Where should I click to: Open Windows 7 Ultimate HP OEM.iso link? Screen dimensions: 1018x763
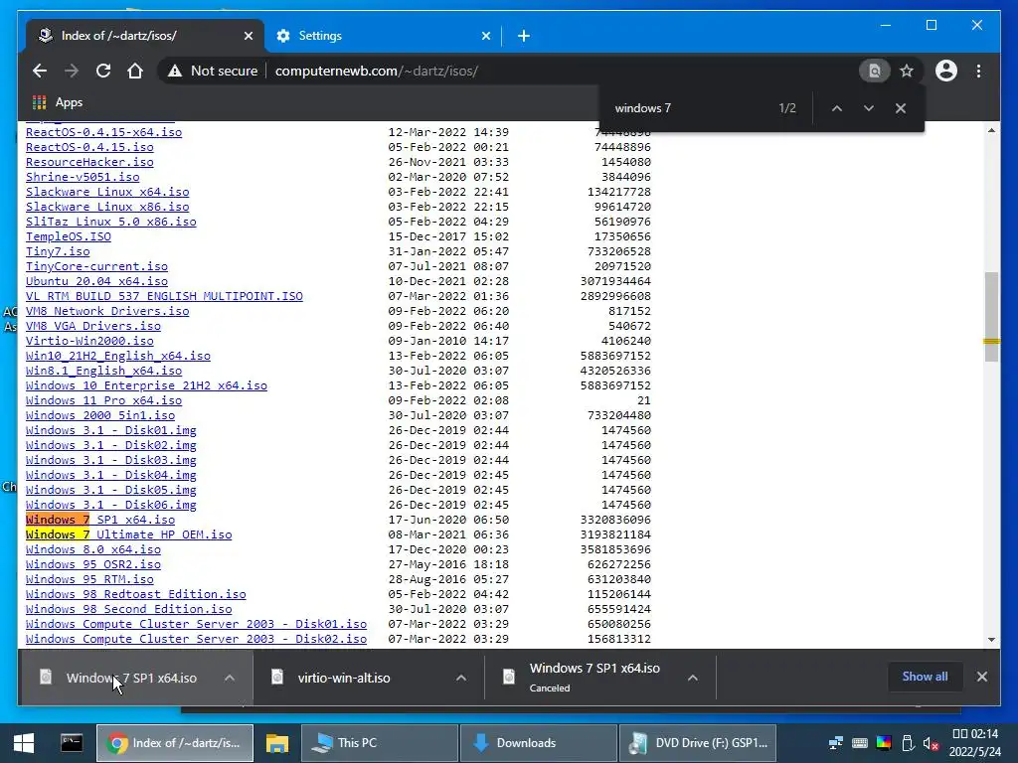(128, 534)
